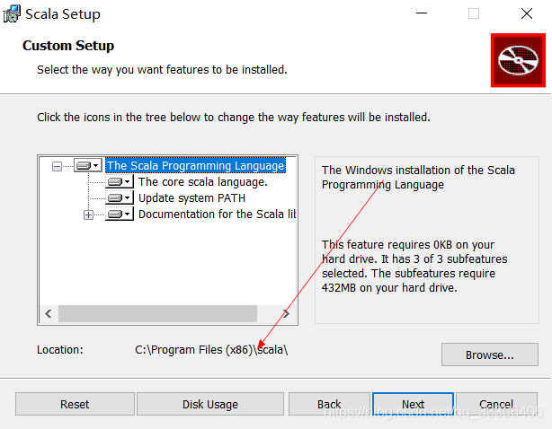This screenshot has width=552, height=429.
Task: Click the horizontal scrollbar thumb in feature tree
Action: (157, 314)
